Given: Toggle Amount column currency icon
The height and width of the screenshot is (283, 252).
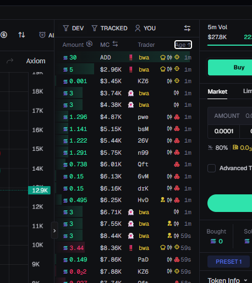Looking at the screenshot, I should coord(89,44).
